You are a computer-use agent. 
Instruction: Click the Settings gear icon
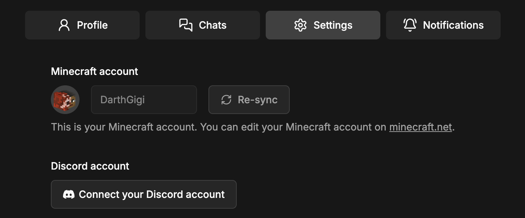pos(301,25)
